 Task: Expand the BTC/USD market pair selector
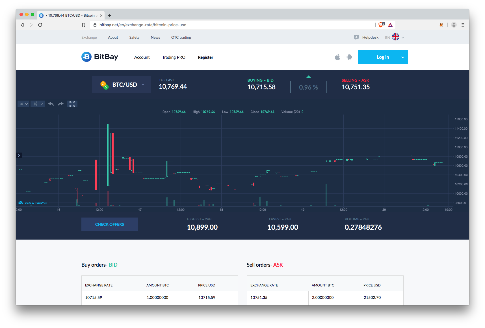(122, 84)
